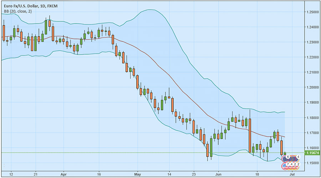Click the 'Jul' date axis label
This screenshot has width=321, height=178.
click(x=292, y=174)
